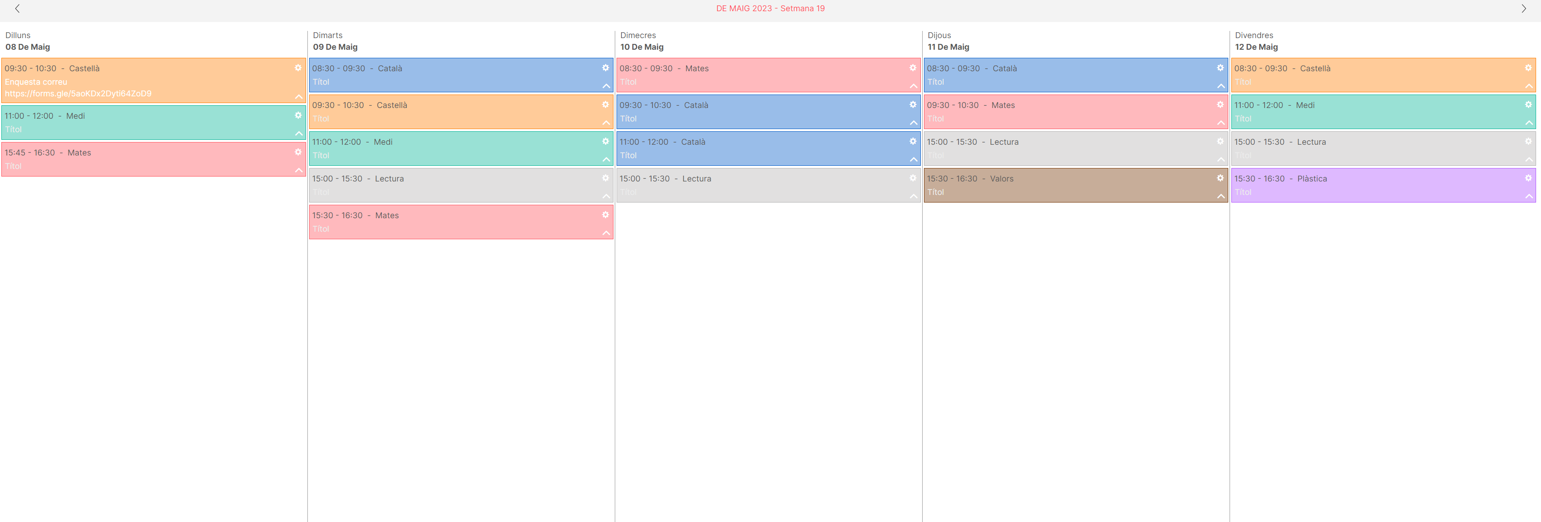This screenshot has height=522, width=1541.
Task: Open gear on Wednesday 11:00 Català card
Action: coord(913,141)
